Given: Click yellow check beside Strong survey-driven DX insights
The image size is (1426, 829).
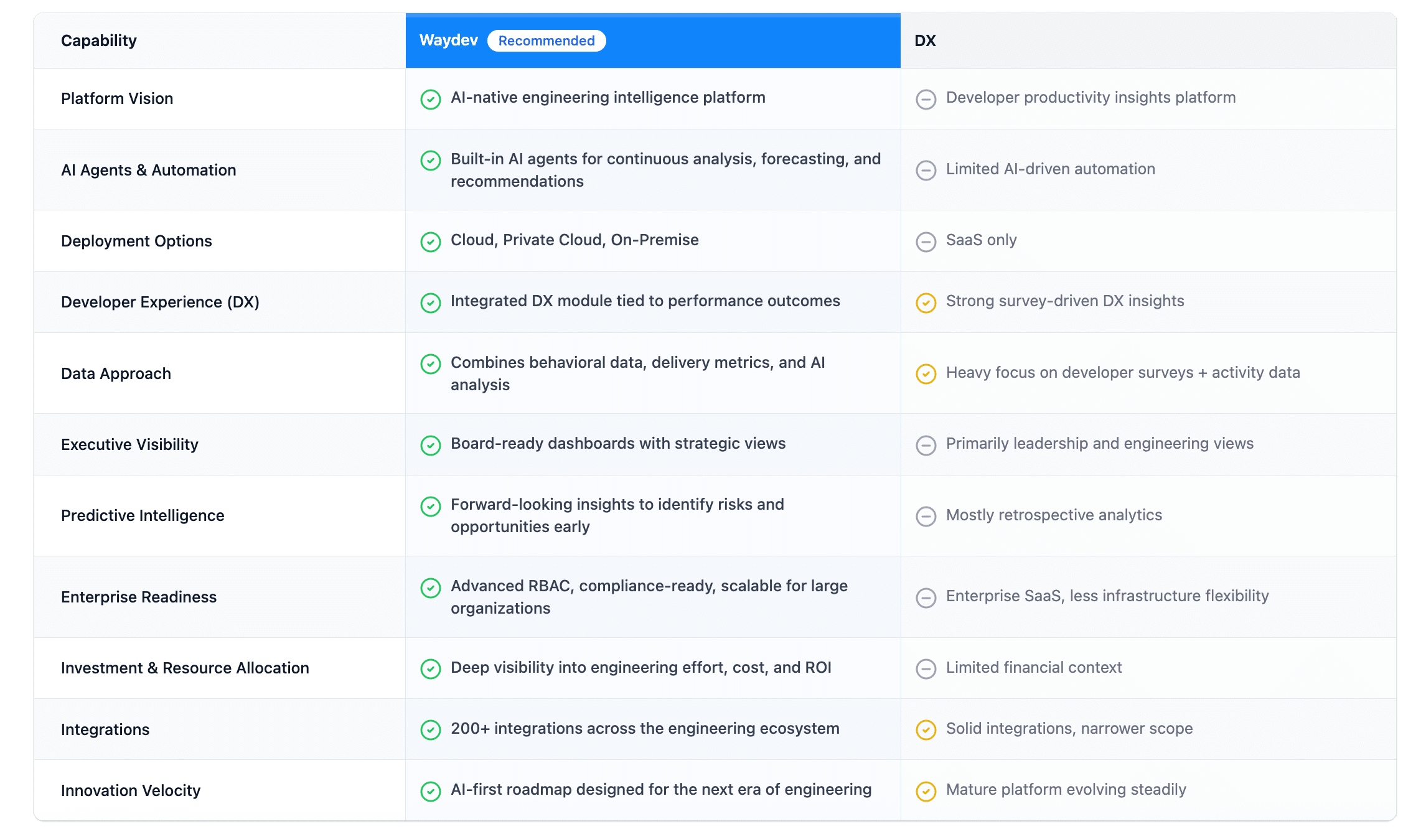Looking at the screenshot, I should (x=926, y=302).
